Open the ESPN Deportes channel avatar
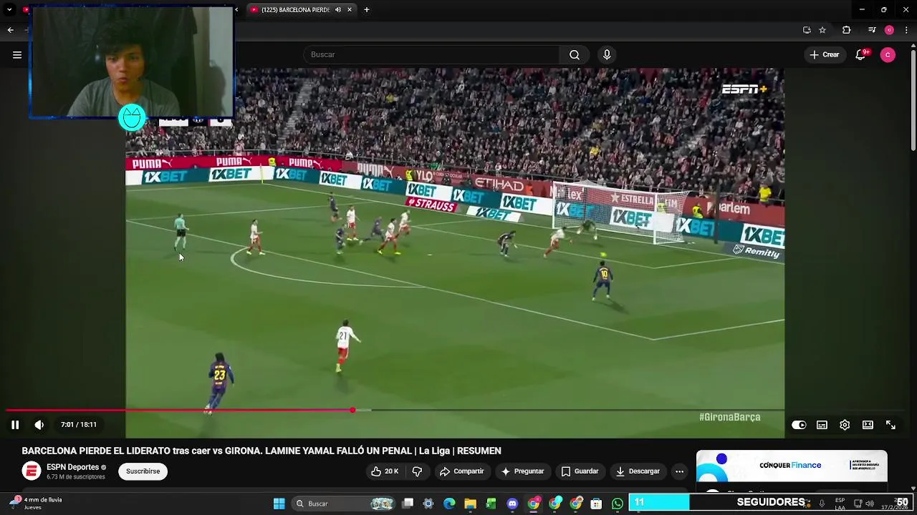The height and width of the screenshot is (515, 917). tap(31, 471)
